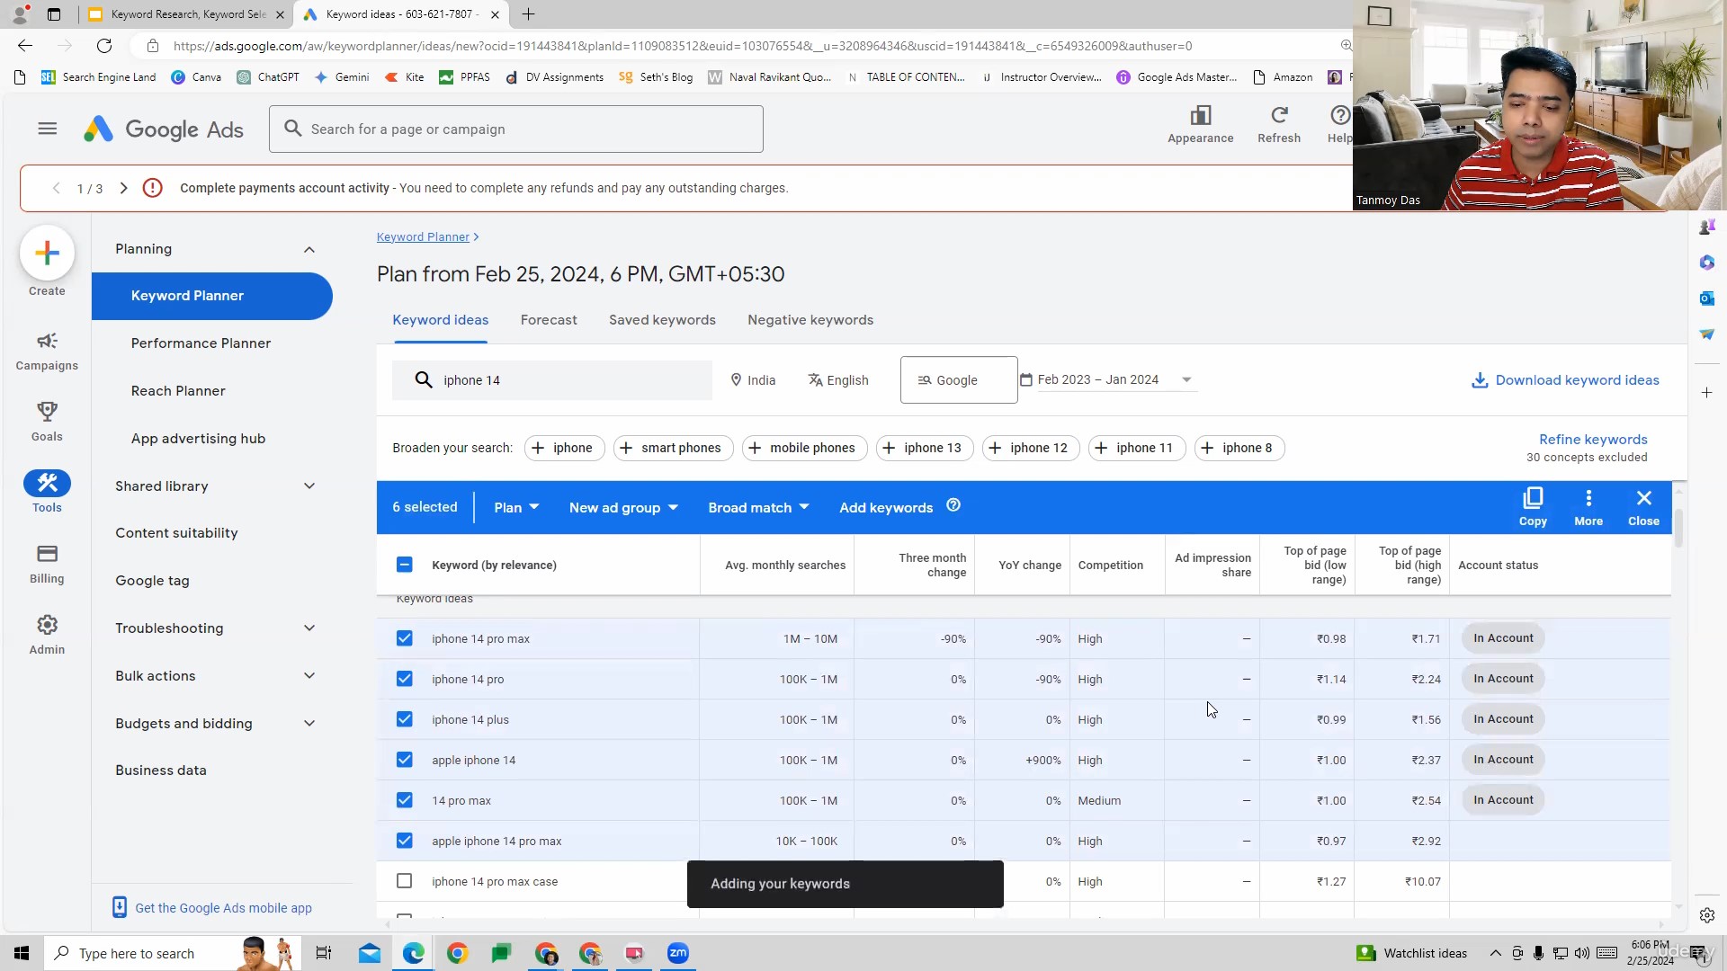Open the Plan dropdown

coord(516,507)
